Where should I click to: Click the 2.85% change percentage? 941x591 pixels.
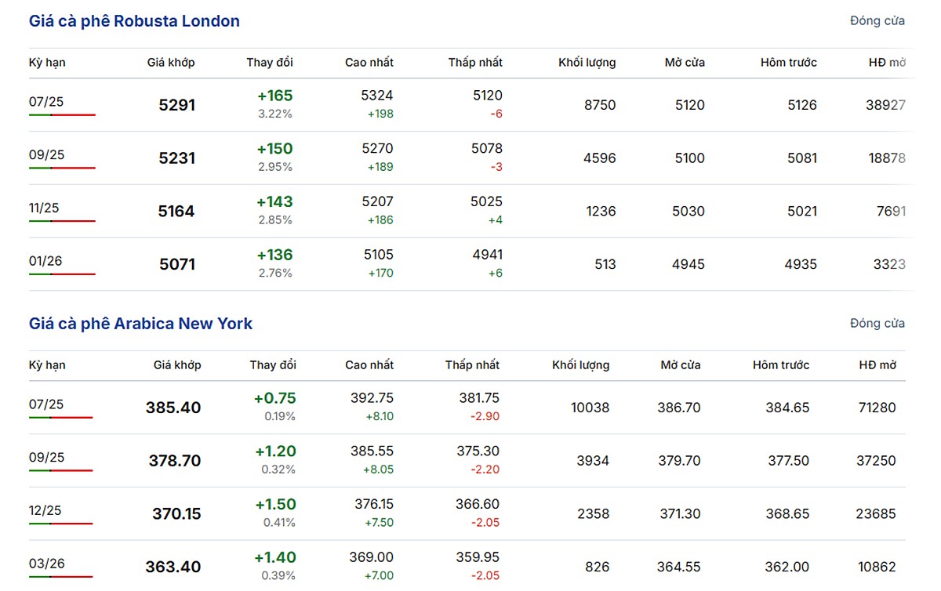tap(275, 220)
